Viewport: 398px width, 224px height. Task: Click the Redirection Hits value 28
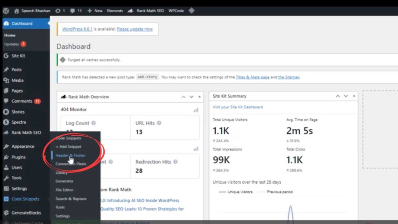139,171
